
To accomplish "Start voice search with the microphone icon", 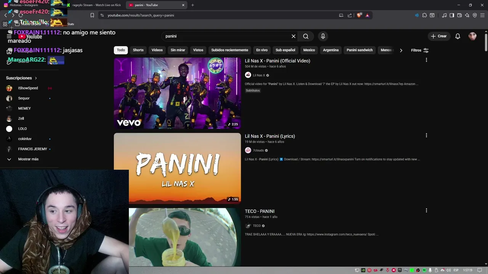I will [x=323, y=36].
